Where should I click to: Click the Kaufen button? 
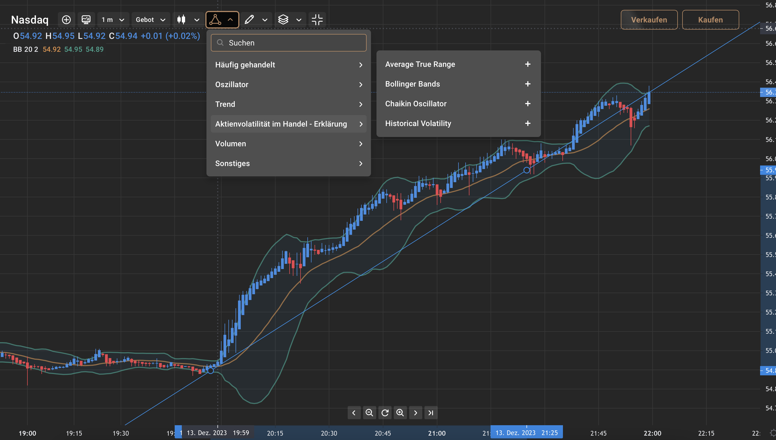point(710,20)
